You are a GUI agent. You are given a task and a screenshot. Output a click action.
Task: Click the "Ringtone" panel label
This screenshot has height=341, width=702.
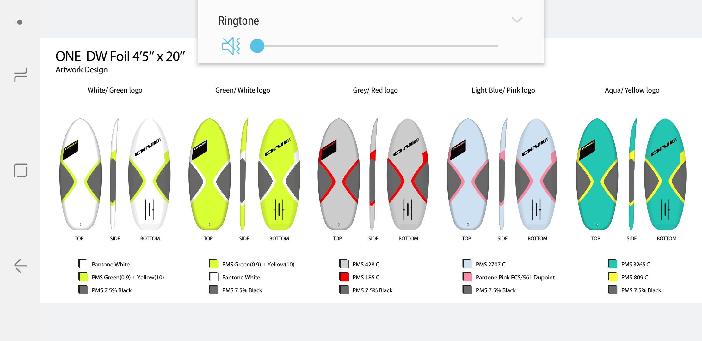(238, 21)
